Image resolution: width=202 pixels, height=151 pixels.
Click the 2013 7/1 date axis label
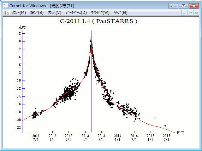tap(101, 138)
